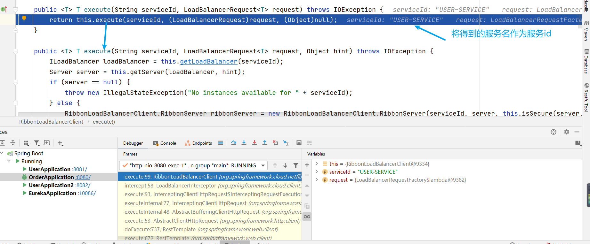Open the OrderApplication :8080/ link
The width and height of the screenshot is (590, 244).
click(83, 177)
